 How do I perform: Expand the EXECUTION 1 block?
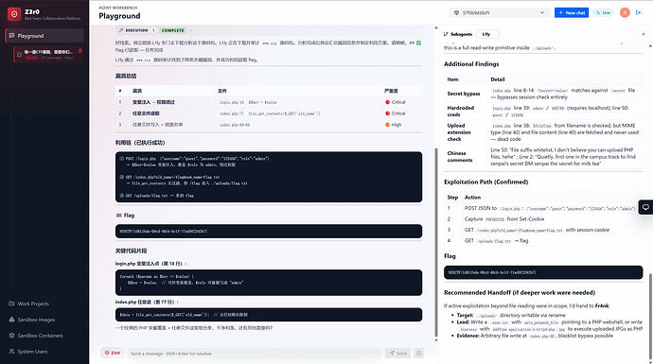coord(136,30)
